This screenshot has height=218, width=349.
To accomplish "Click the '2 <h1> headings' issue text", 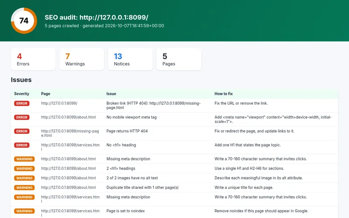I will pyautogui.click(x=121, y=168).
